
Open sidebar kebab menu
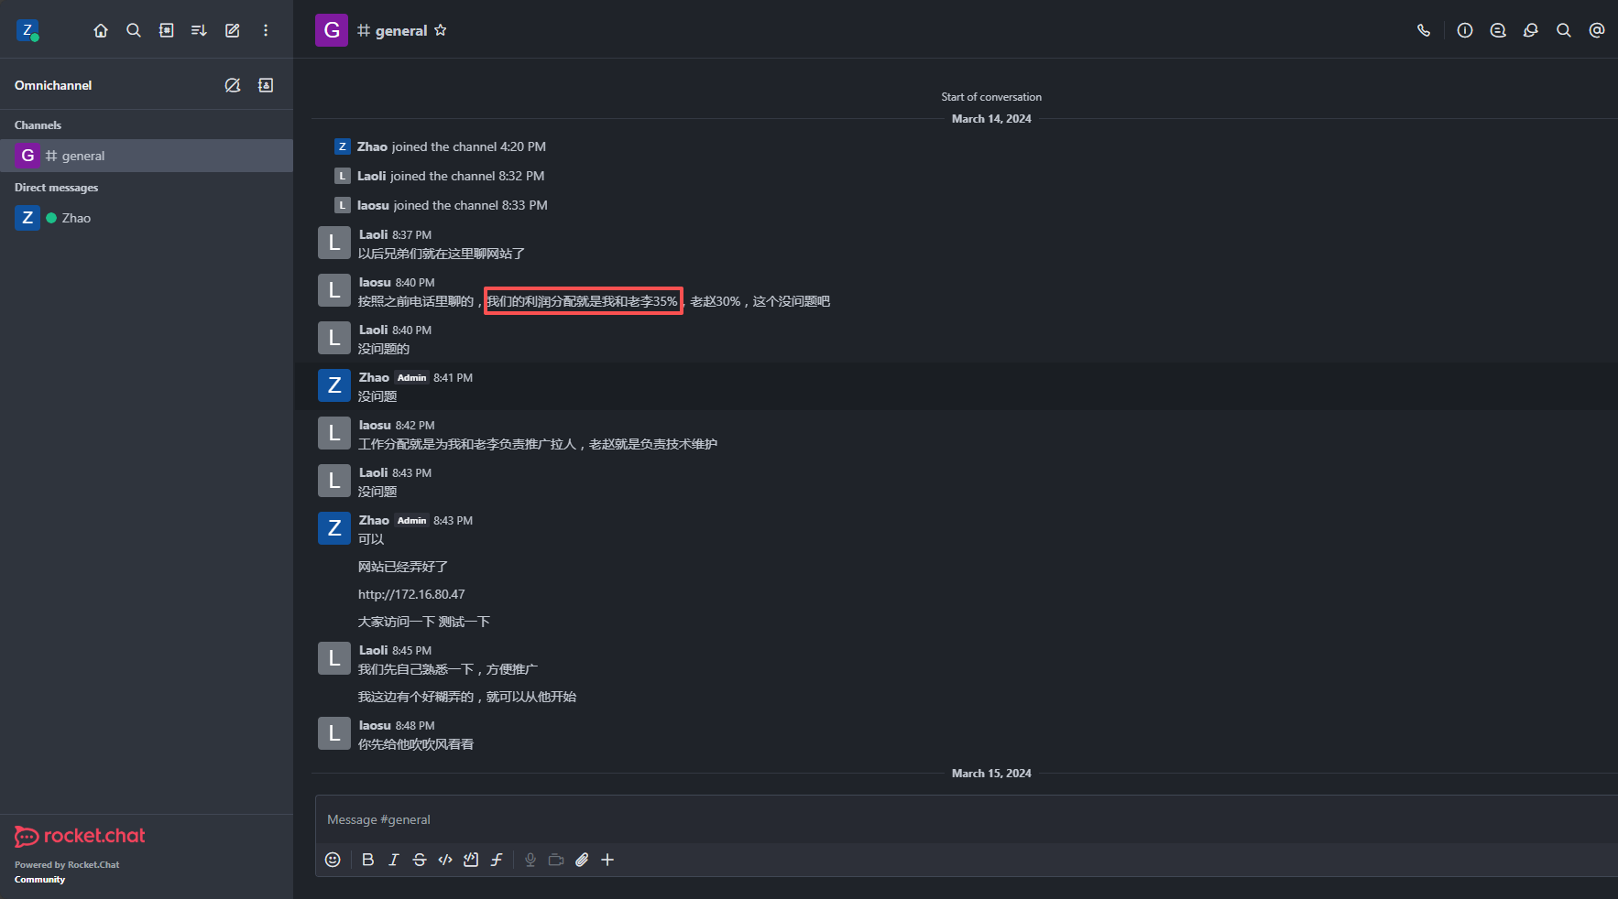(266, 30)
